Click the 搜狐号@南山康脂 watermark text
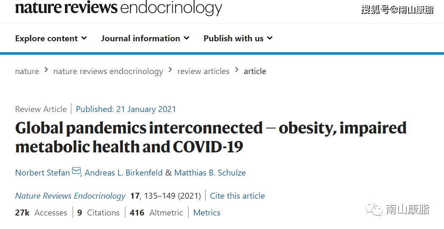Screen dimensions: 444x229 click(x=397, y=10)
